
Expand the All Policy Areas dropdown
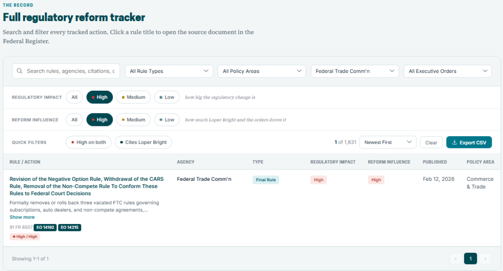tap(262, 71)
